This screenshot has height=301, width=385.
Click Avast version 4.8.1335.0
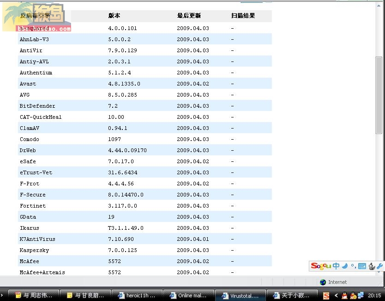pyautogui.click(x=124, y=84)
